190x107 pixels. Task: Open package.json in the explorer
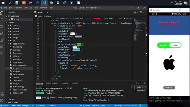coord(18,93)
